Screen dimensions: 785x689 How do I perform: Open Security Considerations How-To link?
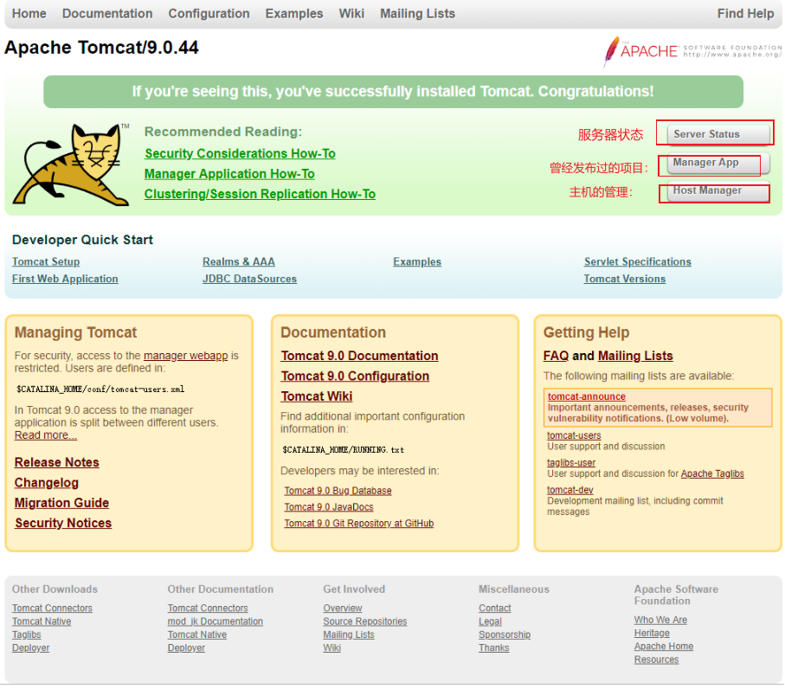(240, 154)
